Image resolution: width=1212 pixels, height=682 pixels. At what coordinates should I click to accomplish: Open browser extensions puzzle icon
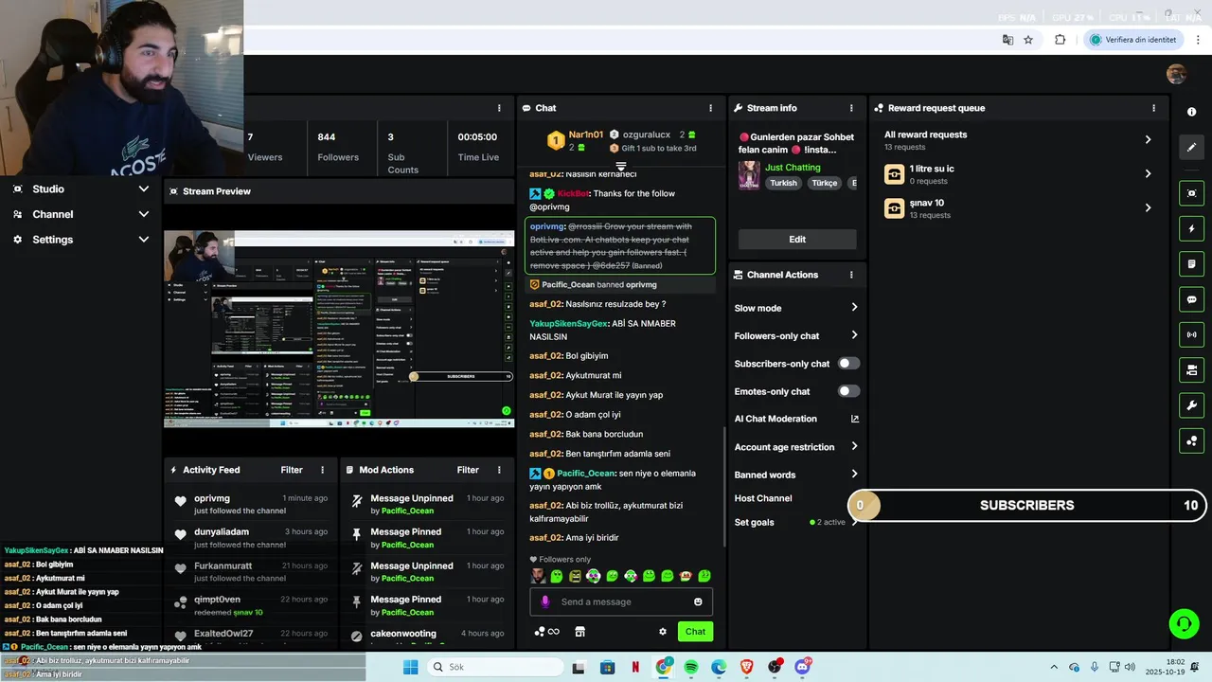coord(1060,40)
